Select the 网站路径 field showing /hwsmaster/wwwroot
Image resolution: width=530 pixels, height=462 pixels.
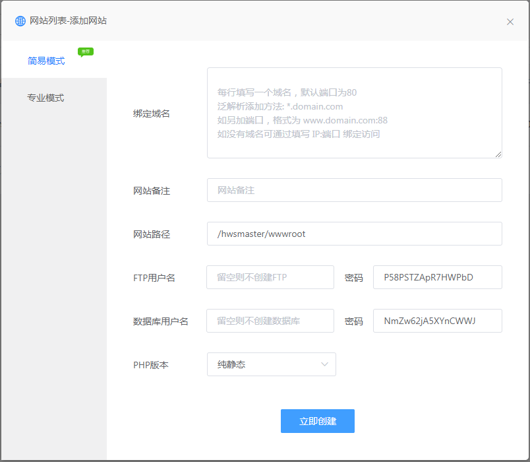tap(354, 234)
